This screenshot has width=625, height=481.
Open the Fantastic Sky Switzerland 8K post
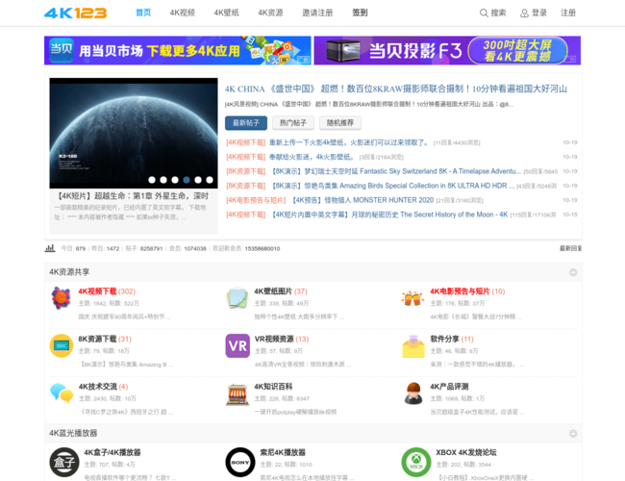(x=396, y=171)
